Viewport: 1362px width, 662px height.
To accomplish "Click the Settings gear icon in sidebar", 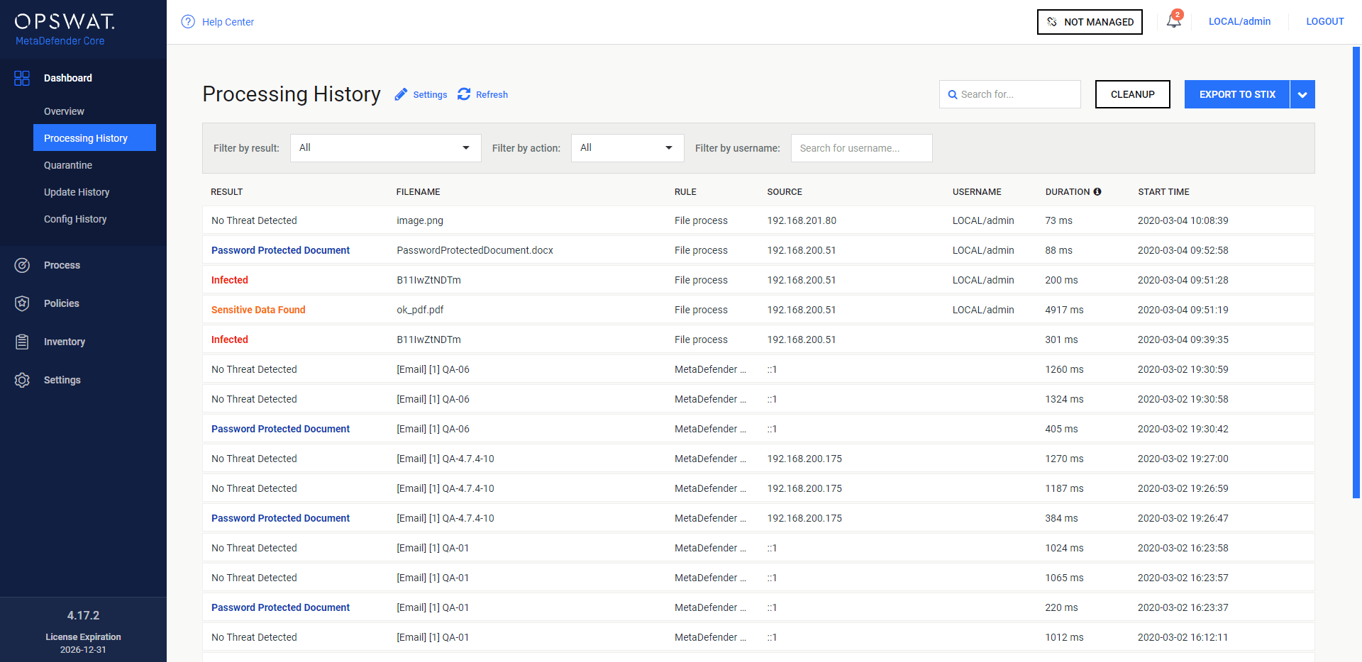I will click(x=22, y=380).
